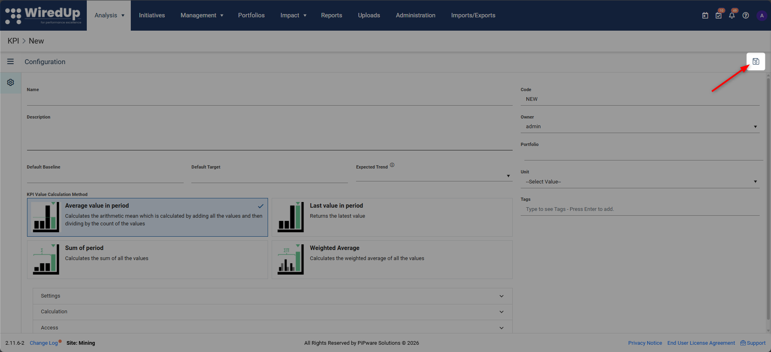The height and width of the screenshot is (352, 771).
Task: Click the Default Baseline field
Action: [x=105, y=177]
